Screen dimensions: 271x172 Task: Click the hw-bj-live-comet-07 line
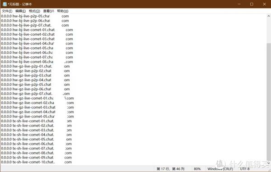tap(37, 57)
